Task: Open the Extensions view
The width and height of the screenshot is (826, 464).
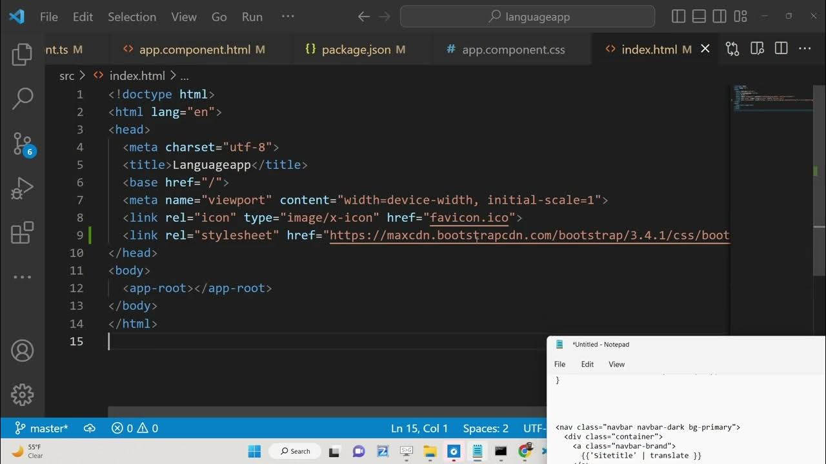Action: (x=22, y=233)
